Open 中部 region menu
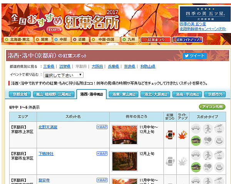Viewport: 231px width, 184px height. (62, 40)
